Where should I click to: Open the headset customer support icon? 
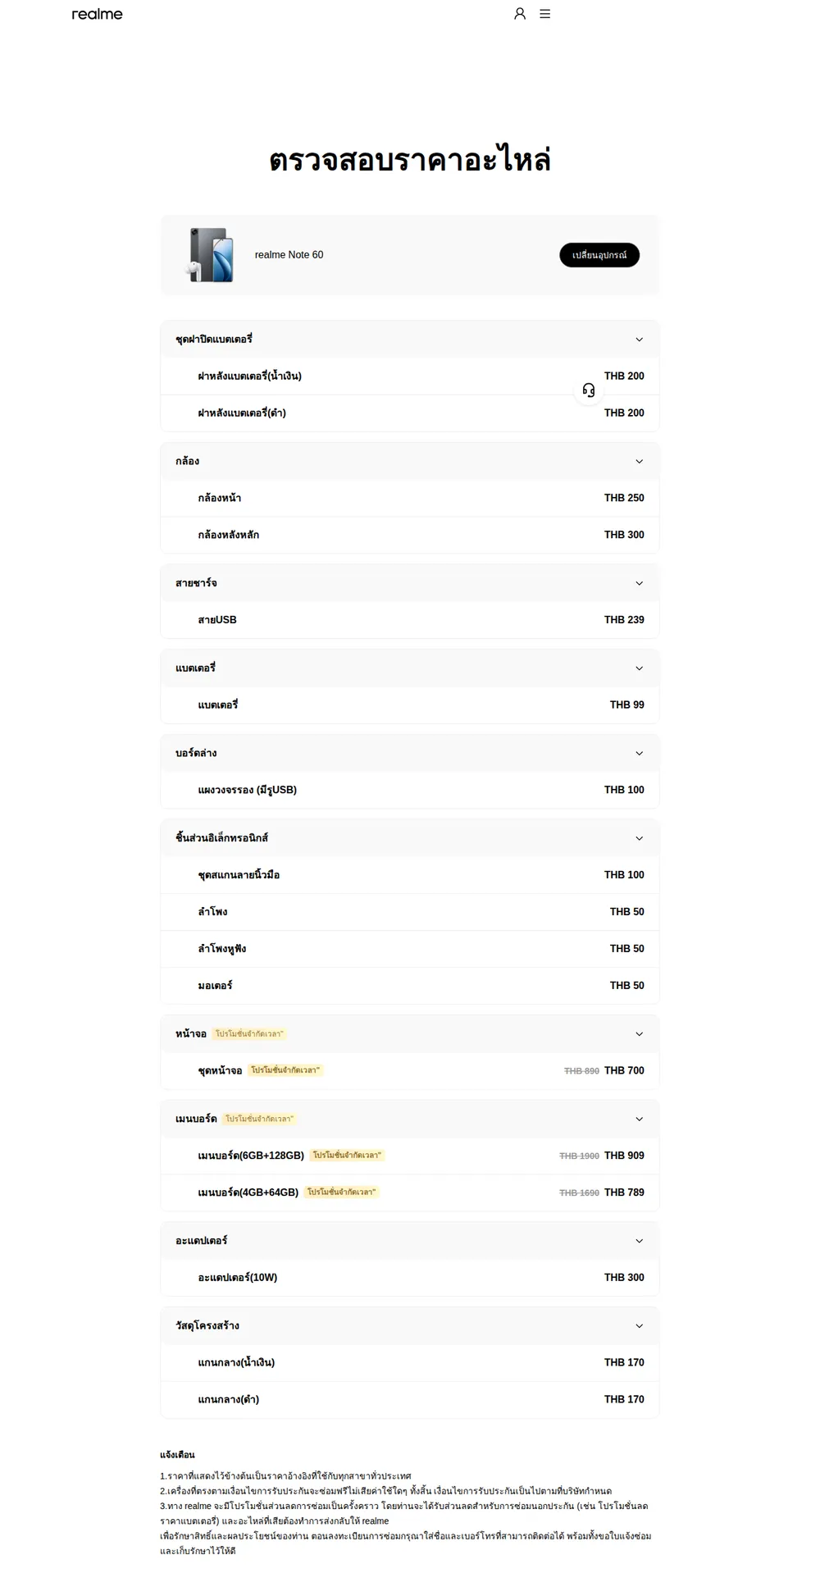pyautogui.click(x=589, y=390)
